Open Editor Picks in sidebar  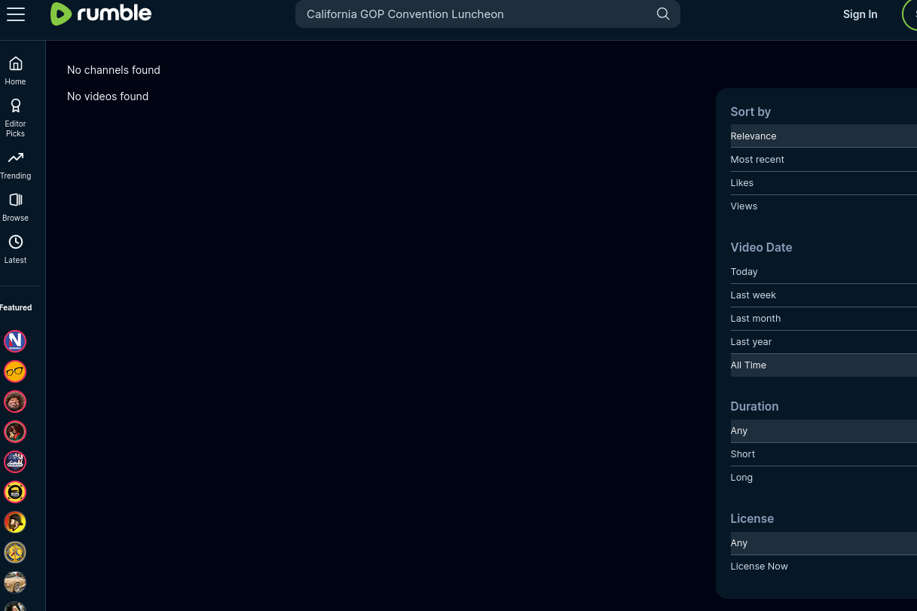click(15, 118)
